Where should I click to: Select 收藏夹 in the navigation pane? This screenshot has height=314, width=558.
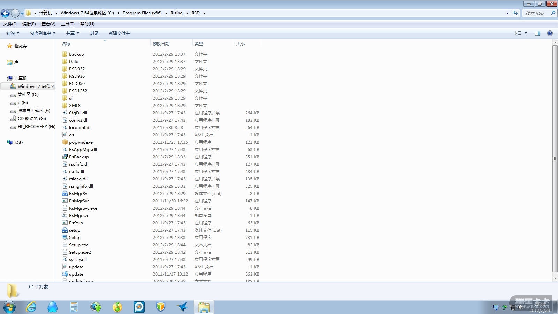(x=20, y=46)
